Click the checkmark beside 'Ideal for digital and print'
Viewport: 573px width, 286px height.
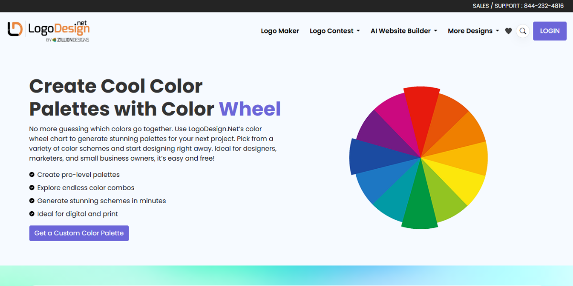(x=32, y=214)
